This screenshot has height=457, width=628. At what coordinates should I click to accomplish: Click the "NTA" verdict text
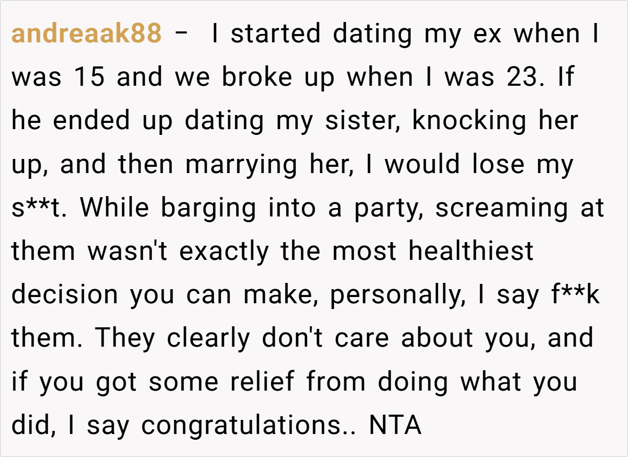(x=395, y=425)
